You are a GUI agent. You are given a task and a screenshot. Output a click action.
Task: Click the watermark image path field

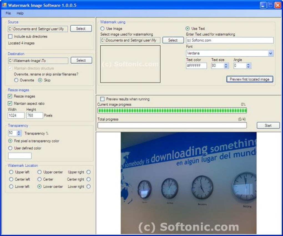pos(130,40)
